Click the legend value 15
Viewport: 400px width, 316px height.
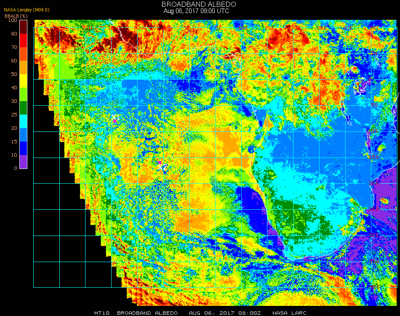tap(14, 142)
